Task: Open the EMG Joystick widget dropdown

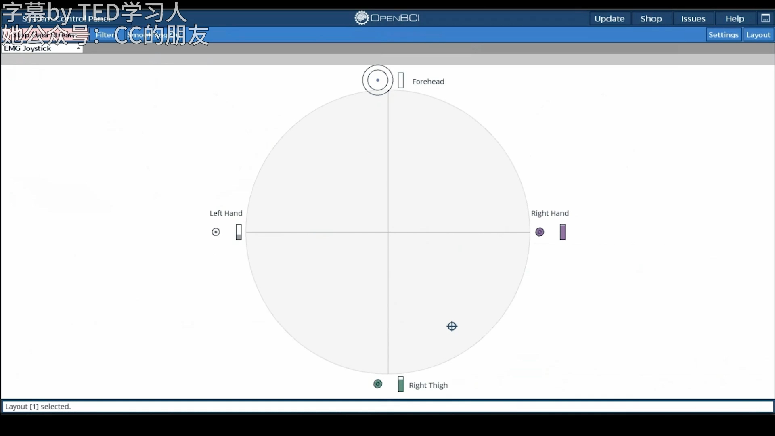Action: pyautogui.click(x=42, y=48)
